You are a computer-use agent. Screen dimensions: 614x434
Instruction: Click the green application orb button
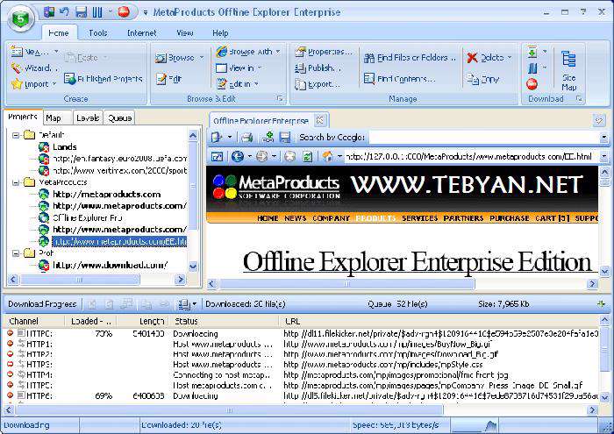pos(21,18)
